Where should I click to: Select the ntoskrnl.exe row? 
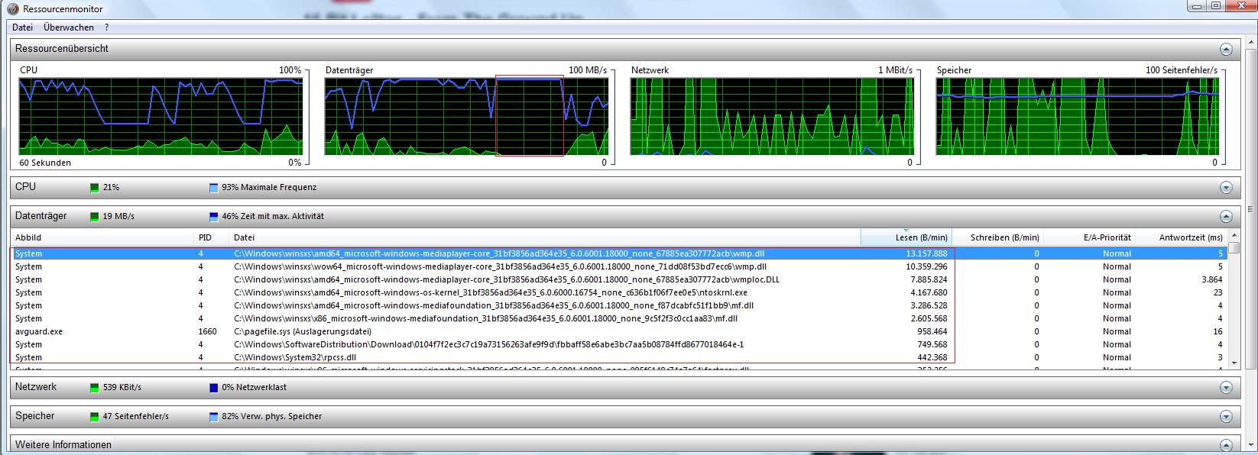tap(619, 292)
